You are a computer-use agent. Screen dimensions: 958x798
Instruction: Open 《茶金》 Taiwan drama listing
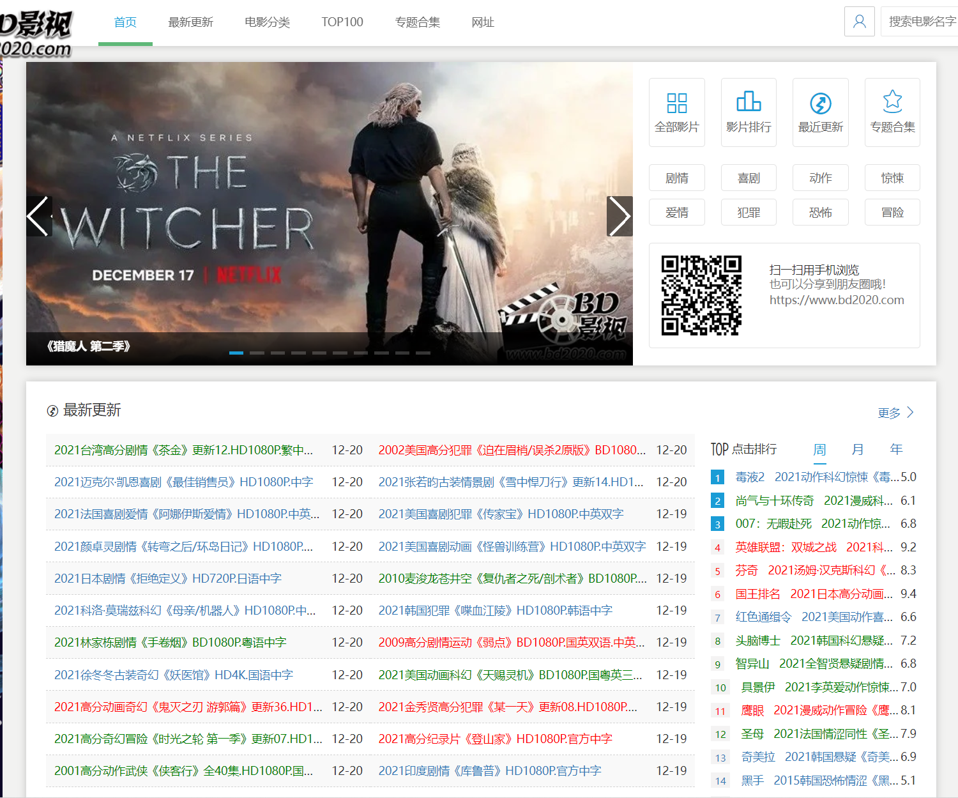[x=183, y=450]
